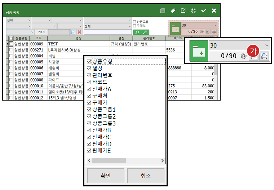The width and height of the screenshot is (274, 190).
Task: Sort by the 명칭 column header
Action: coord(79,38)
